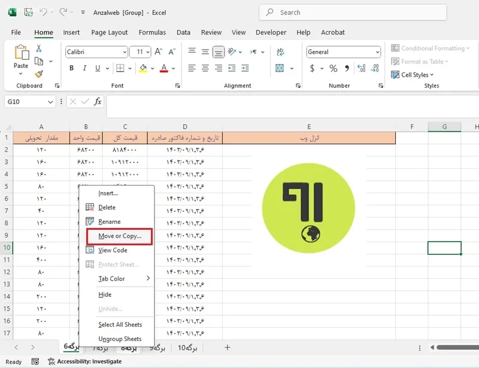Click the Search box in title bar
The width and height of the screenshot is (479, 368).
tap(353, 13)
